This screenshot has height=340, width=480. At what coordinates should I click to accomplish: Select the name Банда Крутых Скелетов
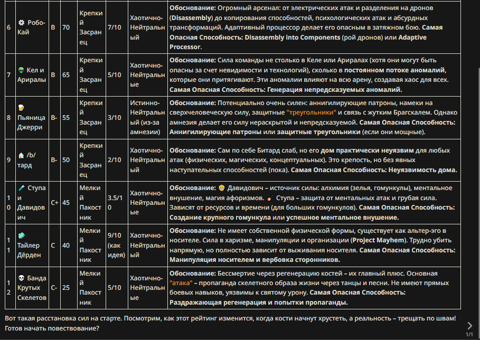(32, 288)
